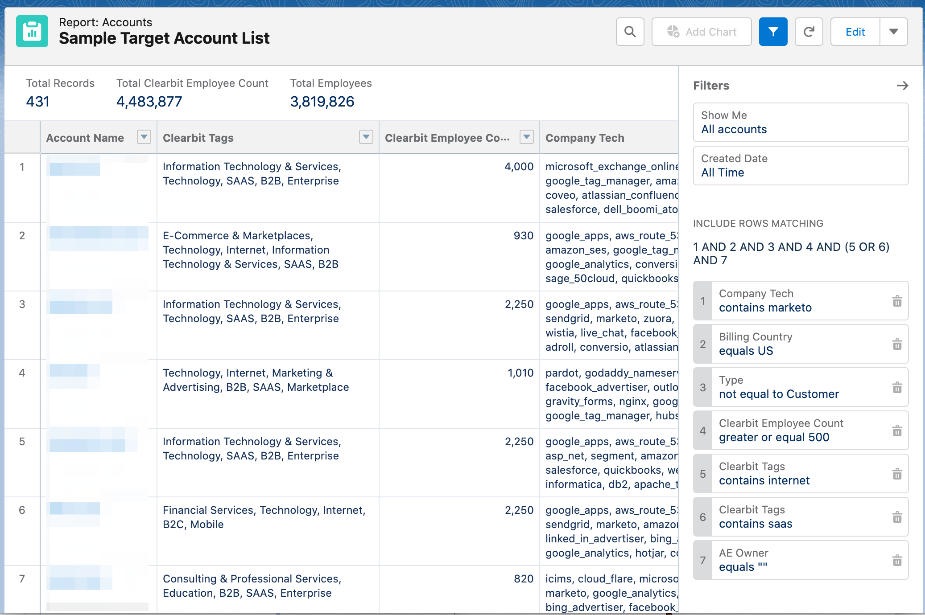Click Total Clearbit Employee Count 4,483,877

click(149, 102)
